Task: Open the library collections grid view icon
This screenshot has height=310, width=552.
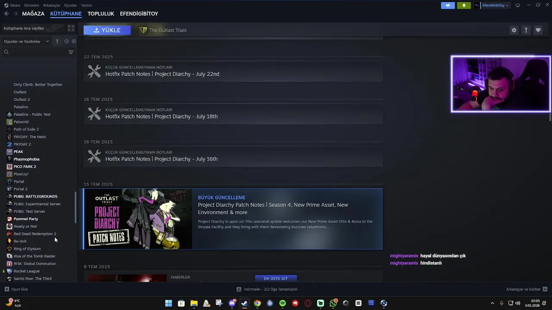Action: pos(71,28)
